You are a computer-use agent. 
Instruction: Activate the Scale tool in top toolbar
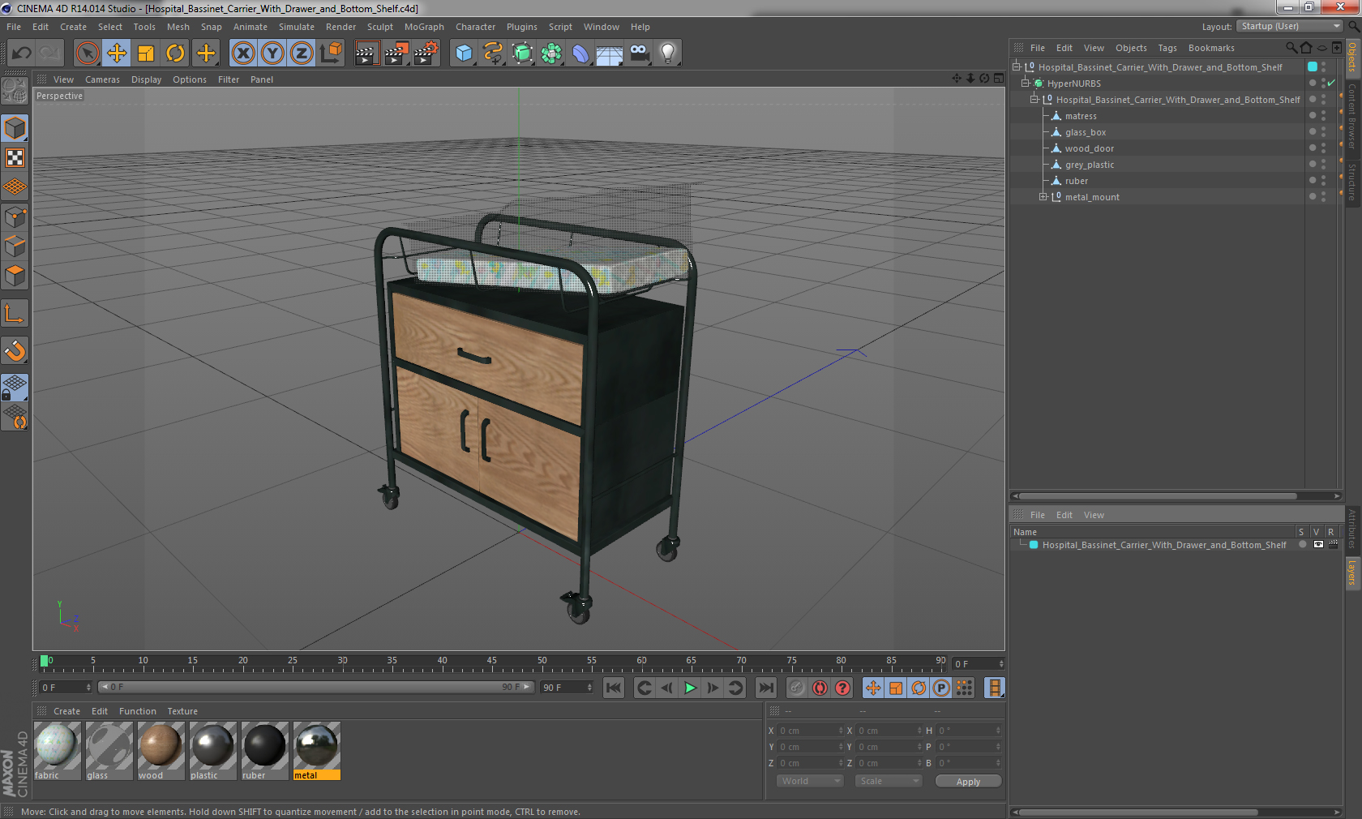pyautogui.click(x=146, y=54)
